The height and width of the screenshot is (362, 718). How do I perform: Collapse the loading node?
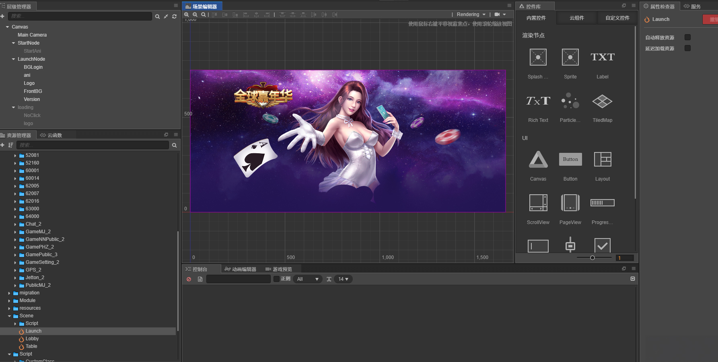click(13, 107)
